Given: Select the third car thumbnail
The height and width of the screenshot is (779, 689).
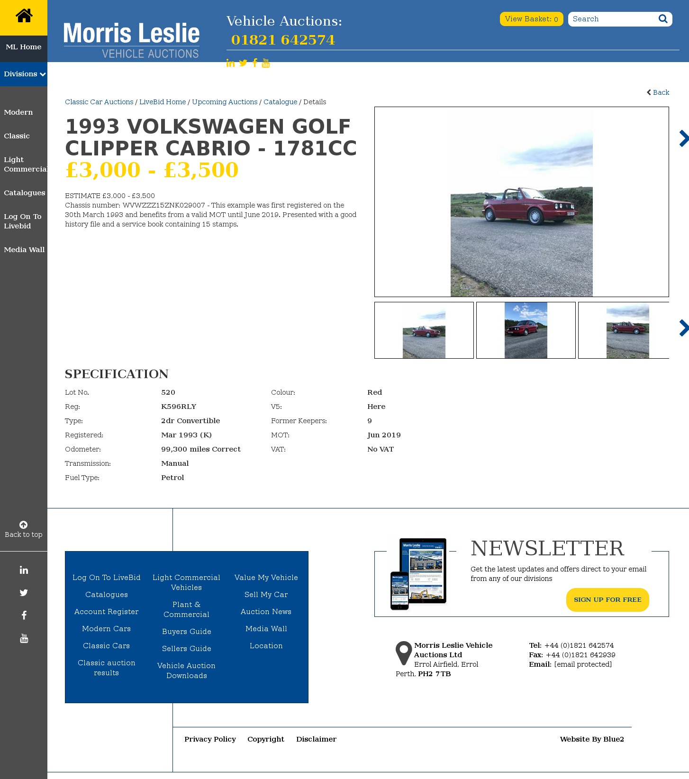Looking at the screenshot, I should tap(624, 330).
